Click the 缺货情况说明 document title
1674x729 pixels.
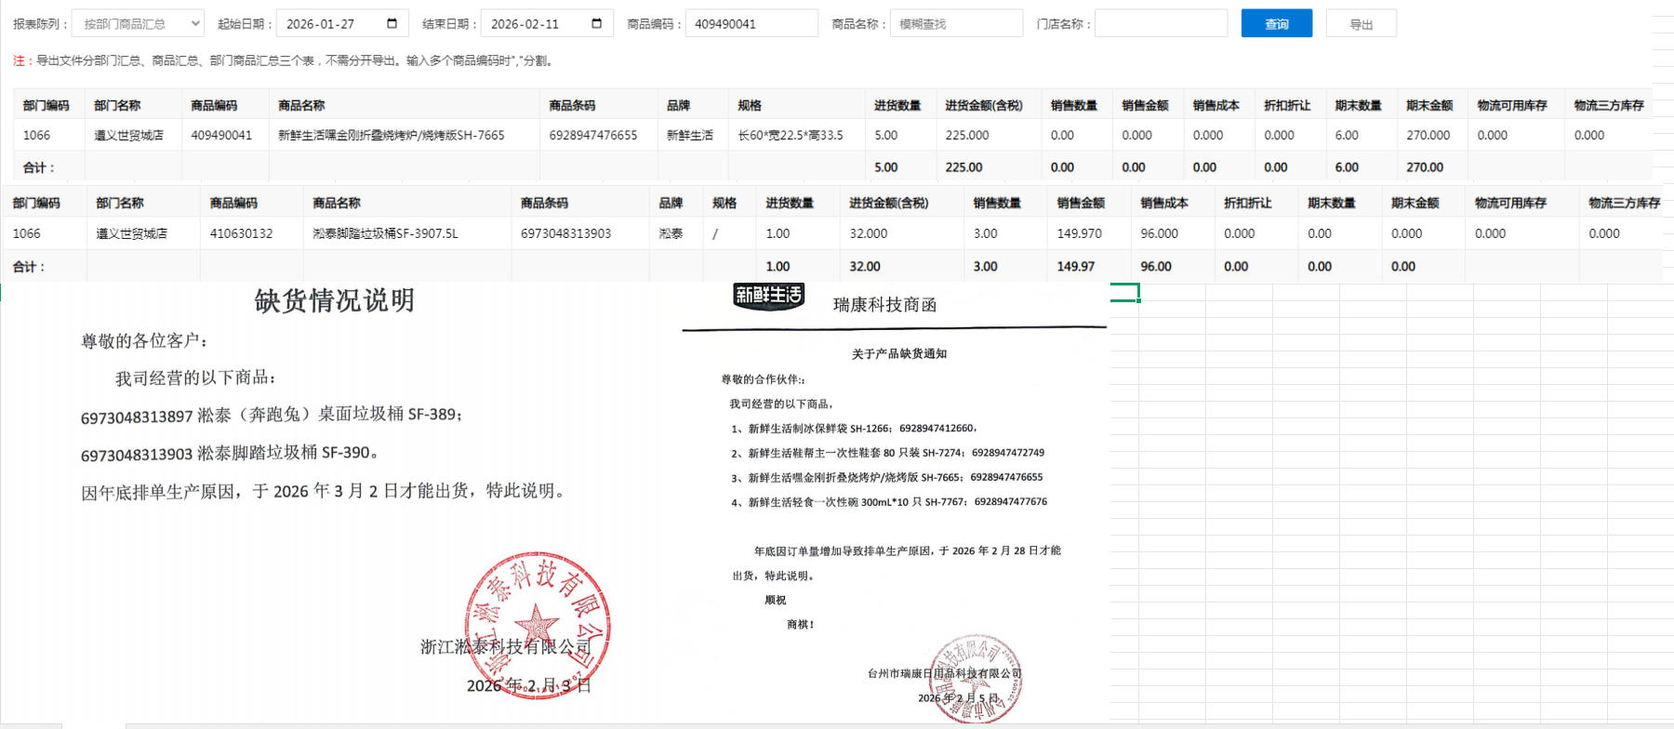[334, 301]
